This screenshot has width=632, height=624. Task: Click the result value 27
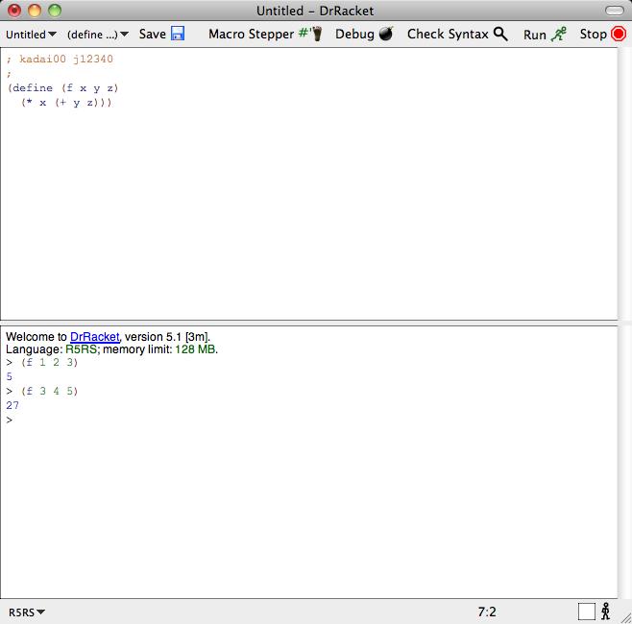click(x=12, y=405)
